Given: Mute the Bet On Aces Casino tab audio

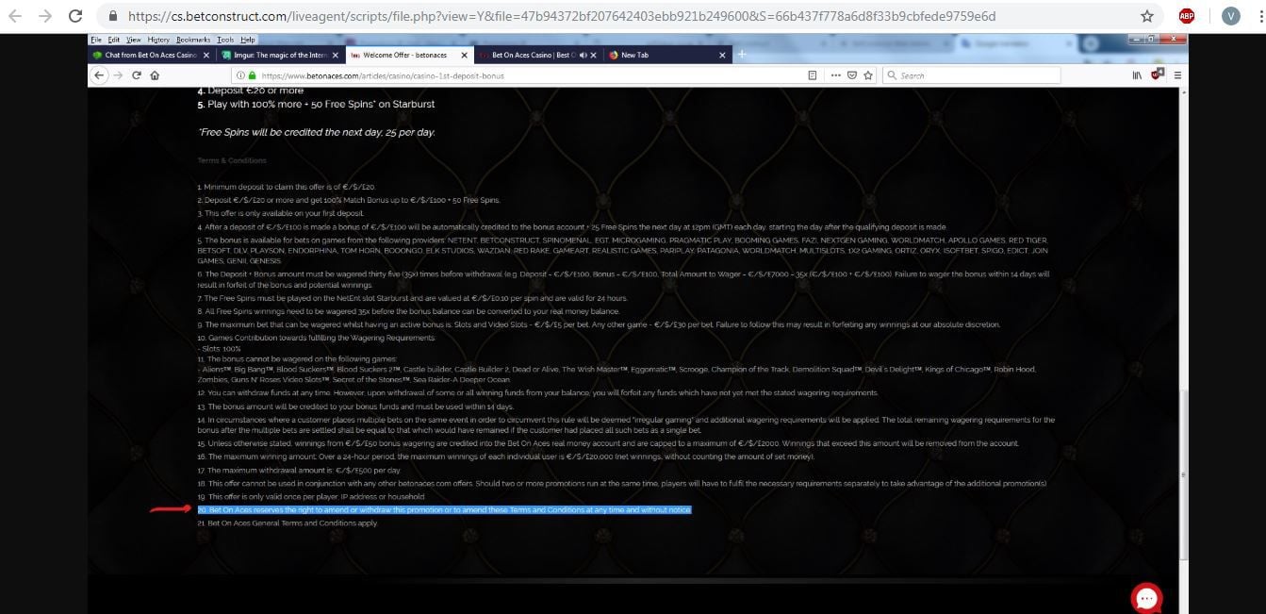Looking at the screenshot, I should click(584, 55).
